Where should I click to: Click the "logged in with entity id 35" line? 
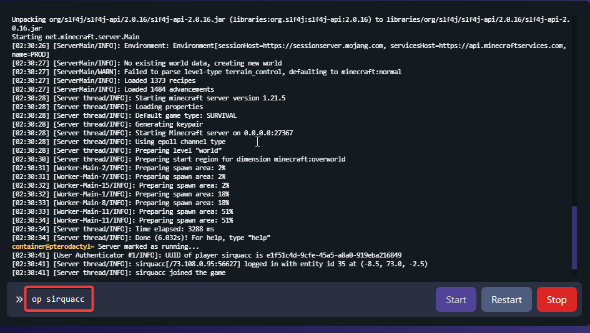[220, 264]
